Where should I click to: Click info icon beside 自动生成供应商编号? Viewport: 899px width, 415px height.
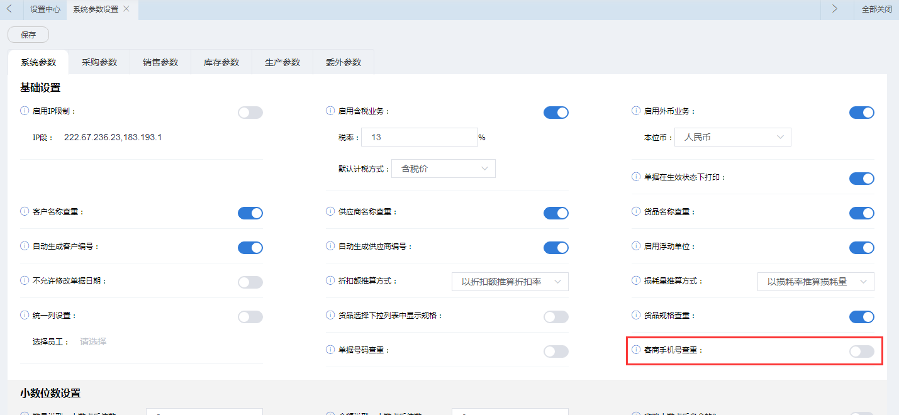pos(330,246)
